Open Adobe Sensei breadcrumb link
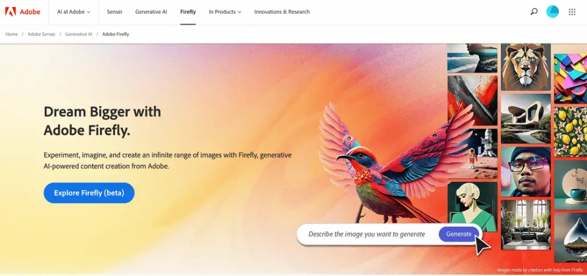The width and height of the screenshot is (587, 276). click(41, 34)
